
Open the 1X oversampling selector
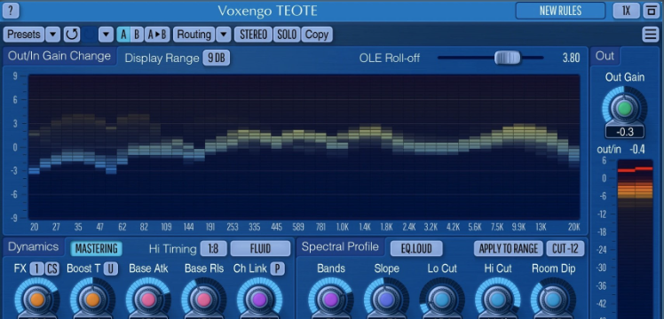click(627, 11)
